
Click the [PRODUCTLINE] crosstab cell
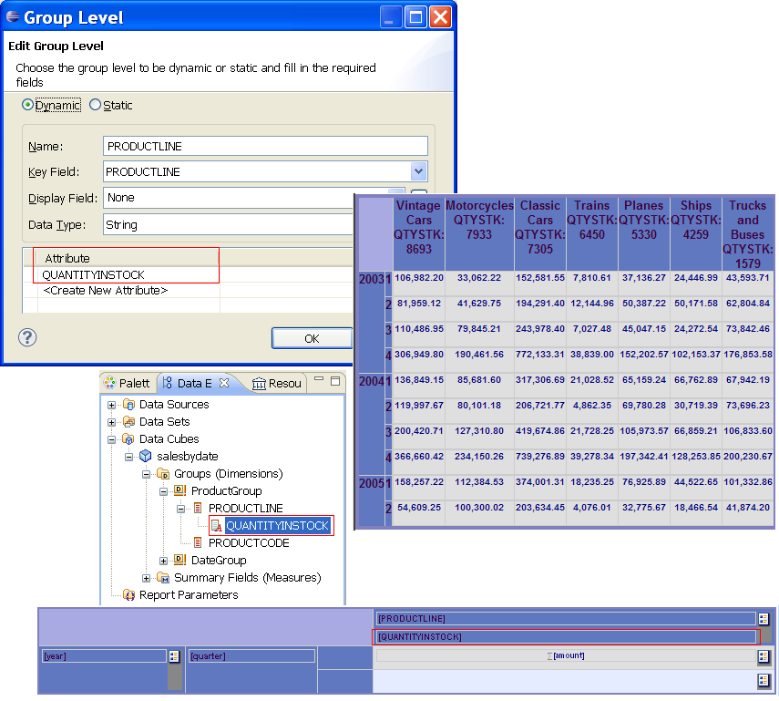566,618
